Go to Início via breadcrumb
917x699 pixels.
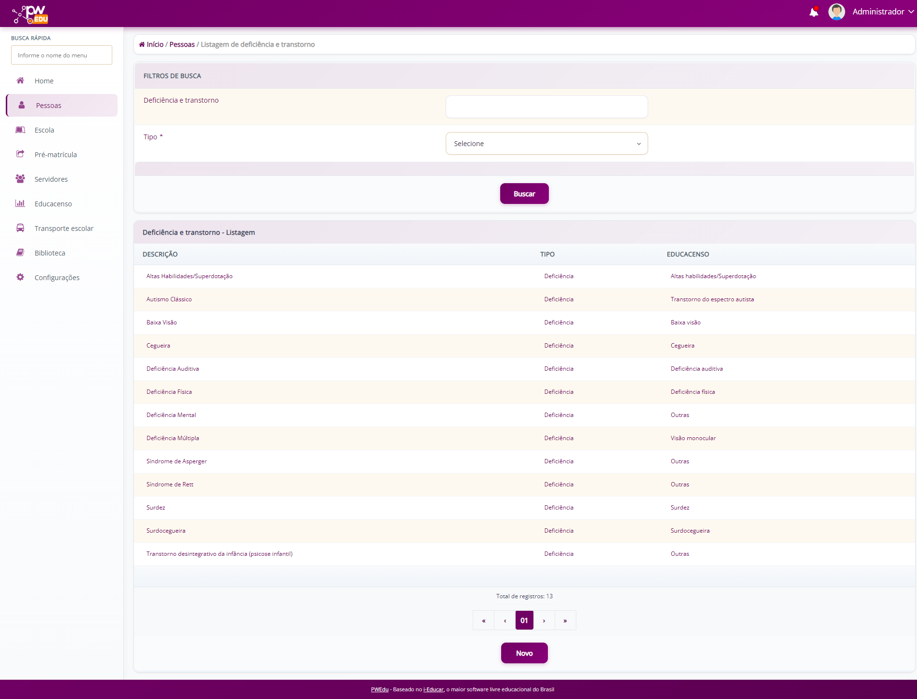155,44
